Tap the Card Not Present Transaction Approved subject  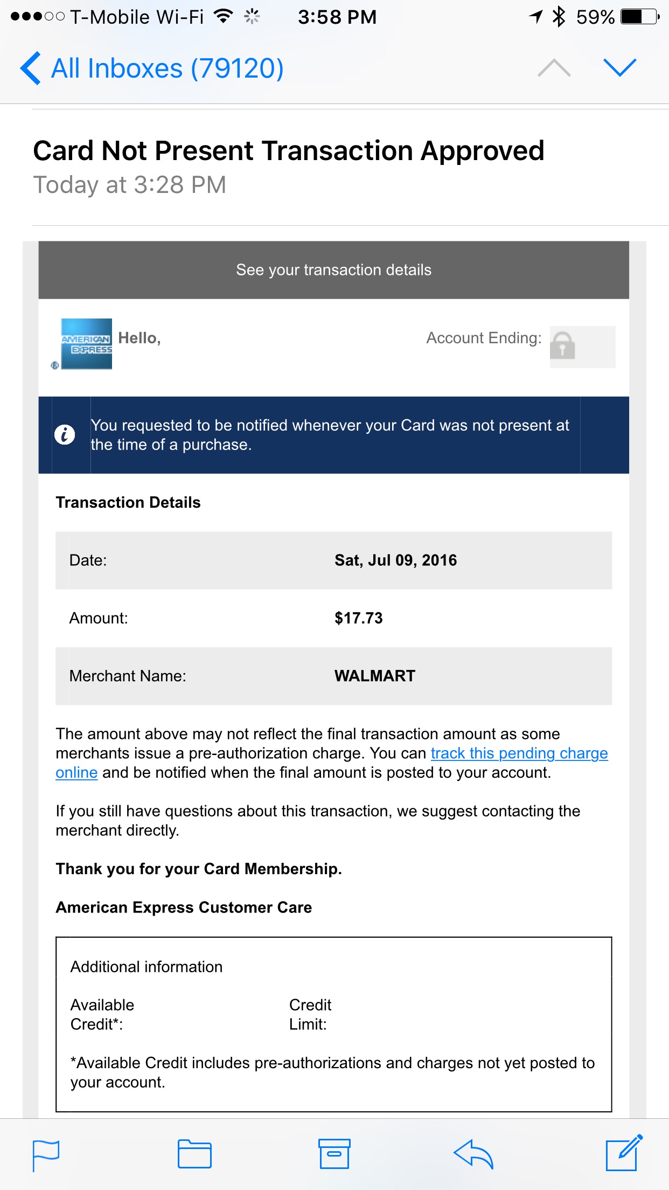click(289, 150)
